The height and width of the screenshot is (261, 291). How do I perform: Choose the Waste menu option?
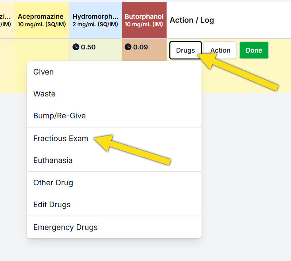point(45,94)
